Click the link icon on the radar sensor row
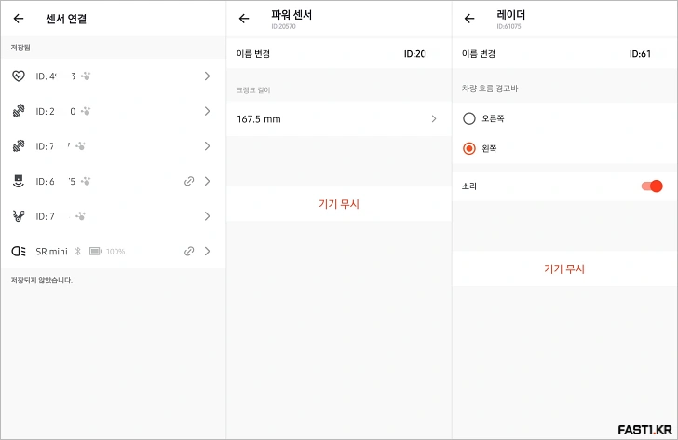Screen dimensions: 678x440 click(189, 181)
